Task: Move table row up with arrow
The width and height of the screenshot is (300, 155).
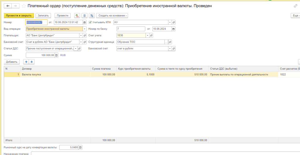Action: (26, 62)
